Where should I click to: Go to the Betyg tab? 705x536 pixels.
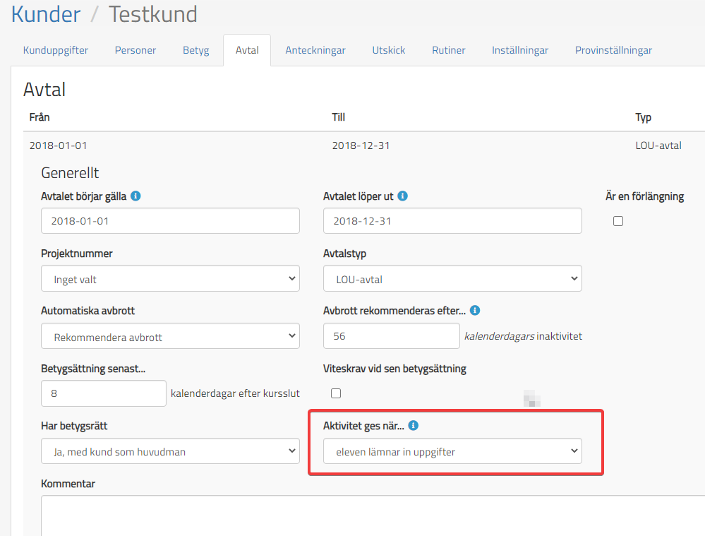pyautogui.click(x=196, y=50)
